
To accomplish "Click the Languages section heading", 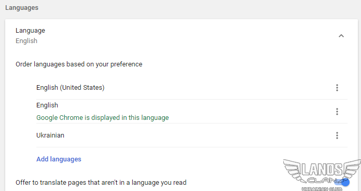I will coord(22,8).
